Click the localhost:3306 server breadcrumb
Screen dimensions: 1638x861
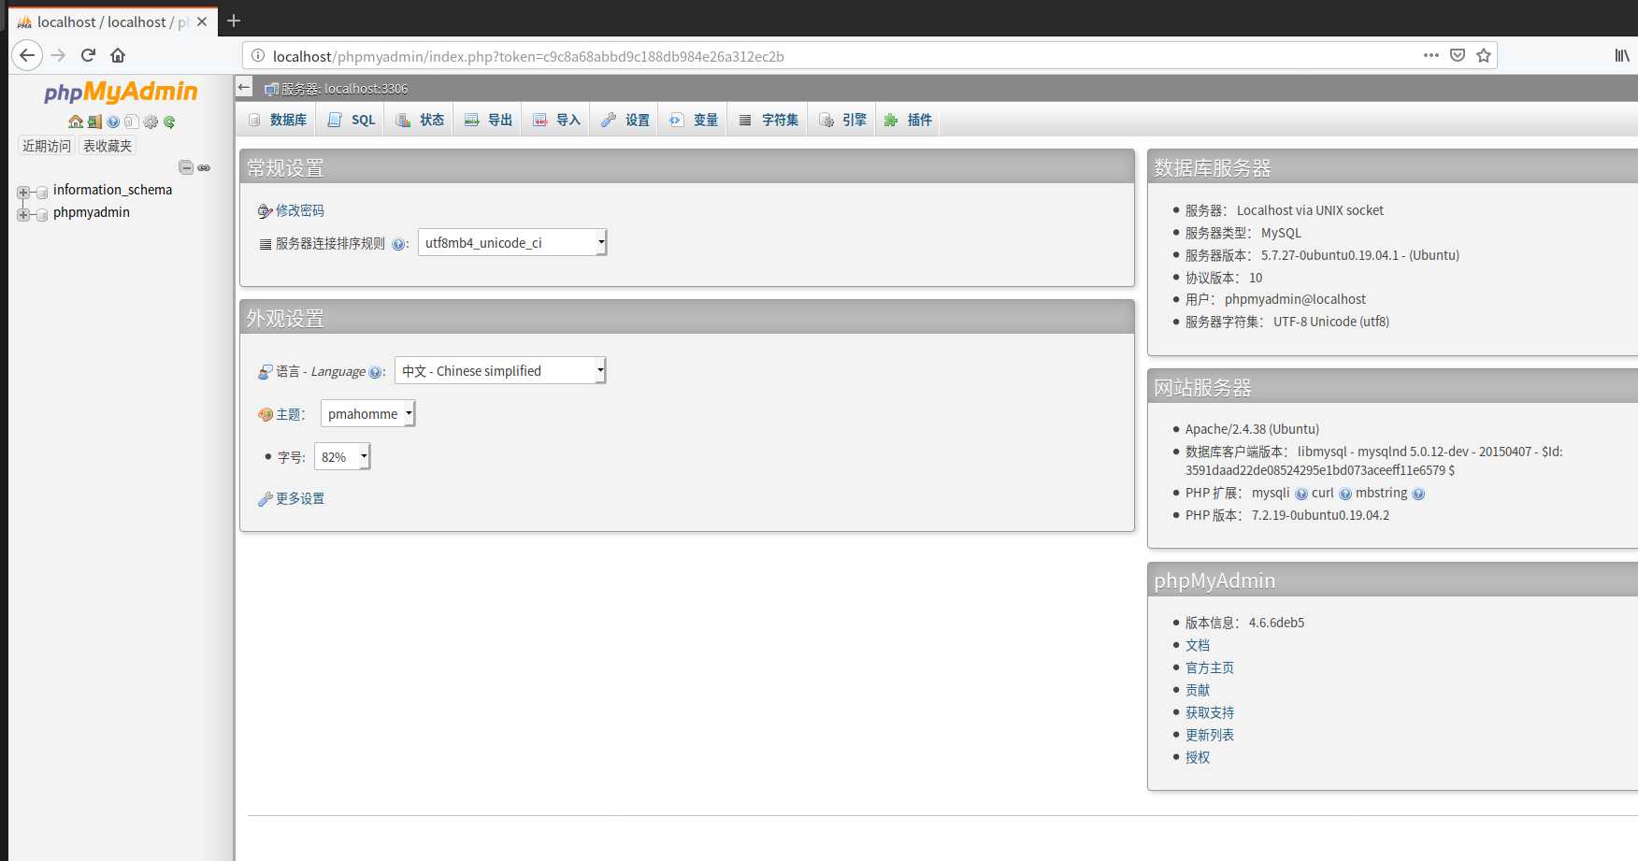[345, 89]
